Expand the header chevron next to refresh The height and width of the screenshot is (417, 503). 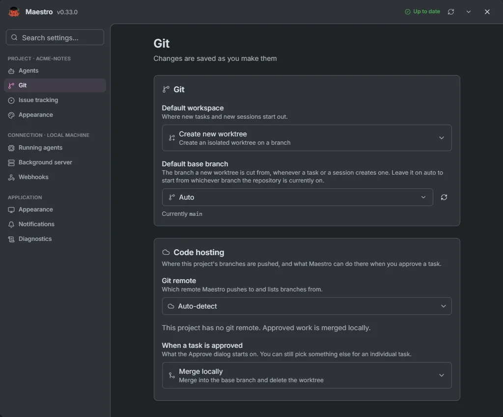pos(468,12)
